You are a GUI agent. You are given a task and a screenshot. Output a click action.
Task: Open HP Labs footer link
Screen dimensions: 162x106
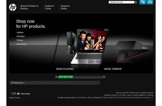point(122,95)
